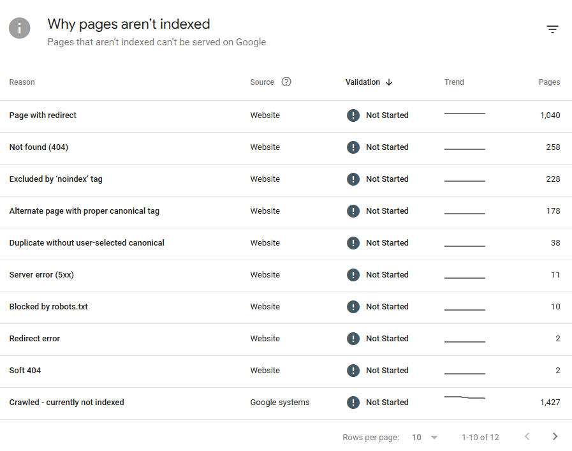The height and width of the screenshot is (451, 572).
Task: Click the Rows per page dropdown arrow
Action: (434, 437)
